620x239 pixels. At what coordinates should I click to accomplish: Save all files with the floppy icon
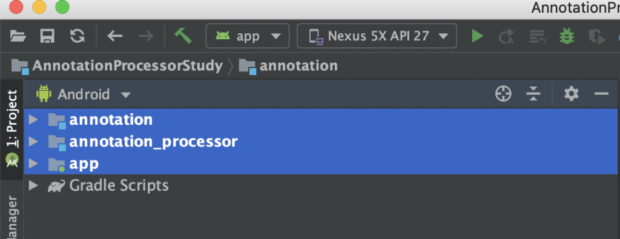[47, 36]
